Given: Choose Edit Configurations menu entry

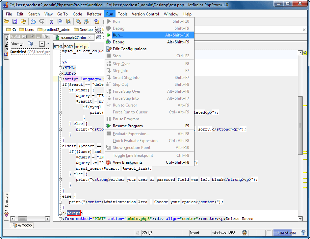Looking at the screenshot, I should 149,49.
